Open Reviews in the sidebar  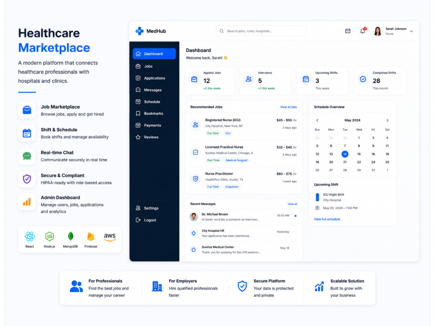tap(154, 137)
